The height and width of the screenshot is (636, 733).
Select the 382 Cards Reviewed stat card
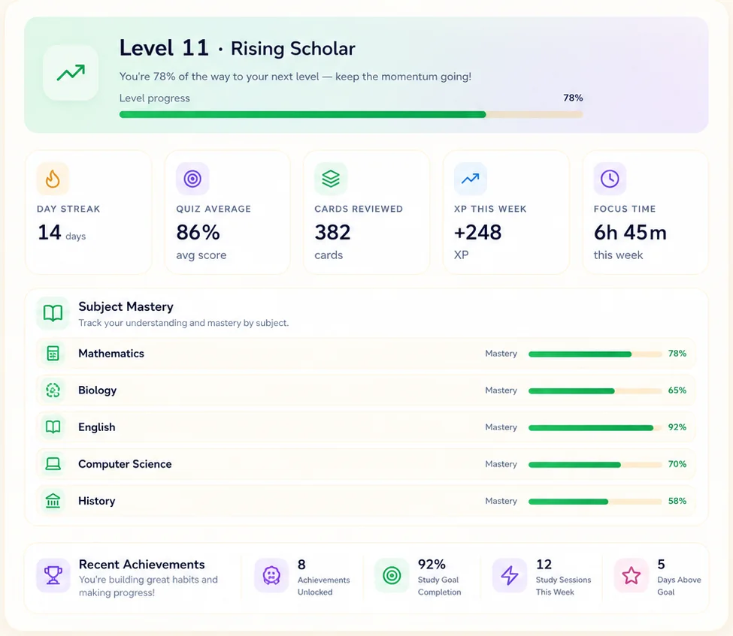[367, 213]
